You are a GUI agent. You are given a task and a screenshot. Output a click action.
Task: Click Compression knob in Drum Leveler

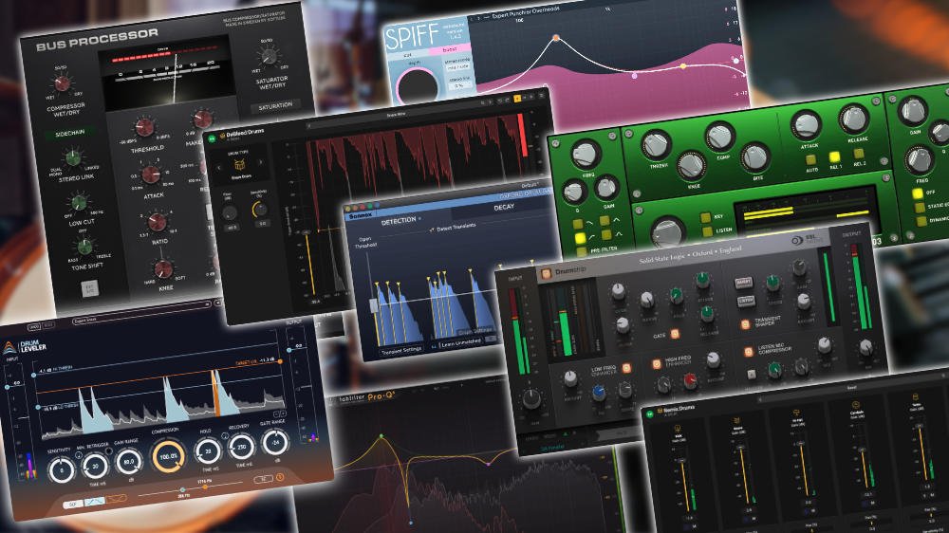pos(169,456)
